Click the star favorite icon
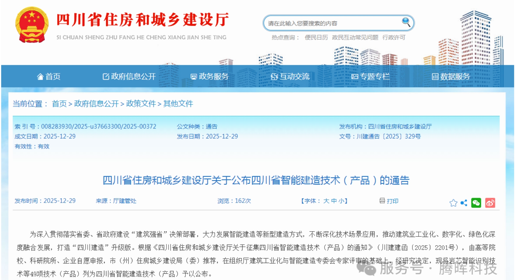Image resolution: width=515 pixels, height=280 pixels. click(453, 203)
